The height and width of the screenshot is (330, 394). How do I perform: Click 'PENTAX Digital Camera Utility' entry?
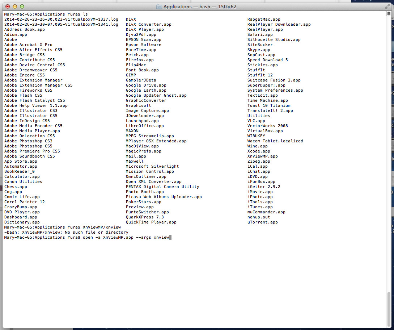click(162, 187)
